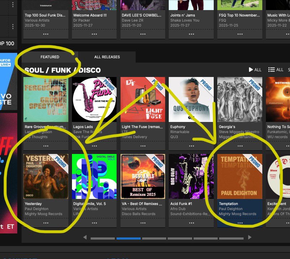Image resolution: width=290 pixels, height=259 pixels.
Task: Open options menu for Light The Fuse release
Action: [x=143, y=146]
